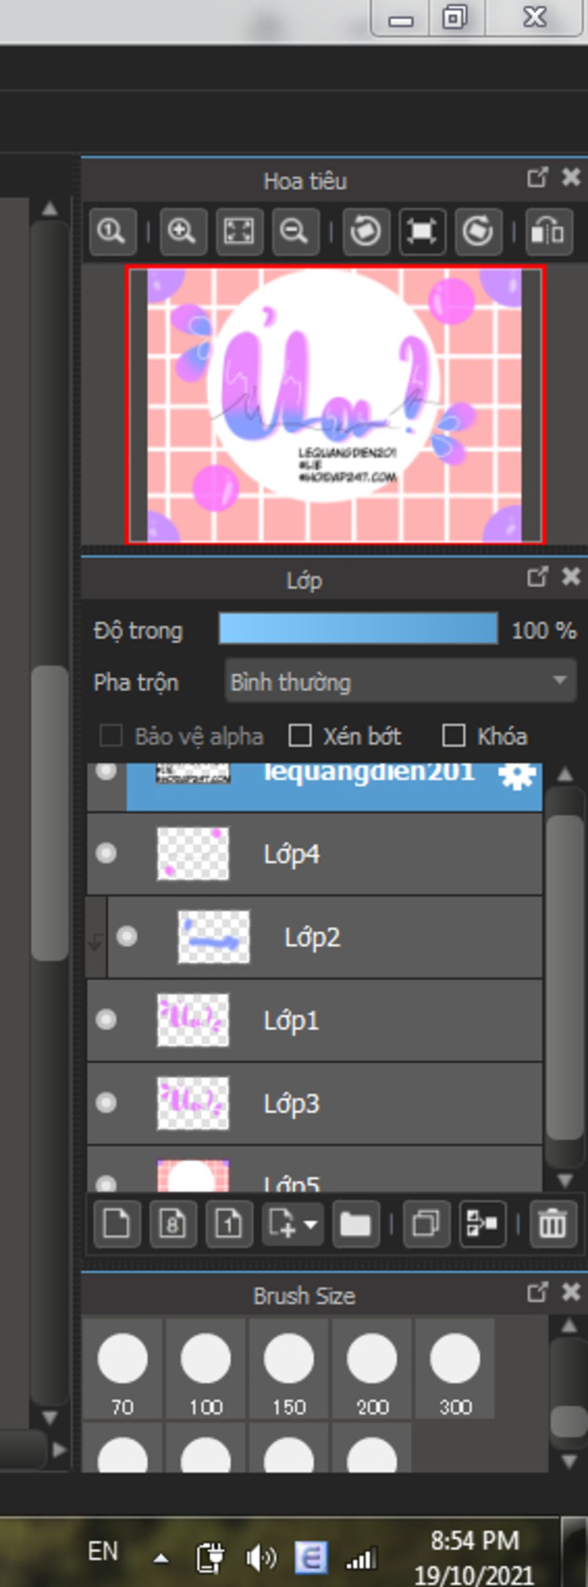Show hidden system tray icons

pyautogui.click(x=161, y=1559)
